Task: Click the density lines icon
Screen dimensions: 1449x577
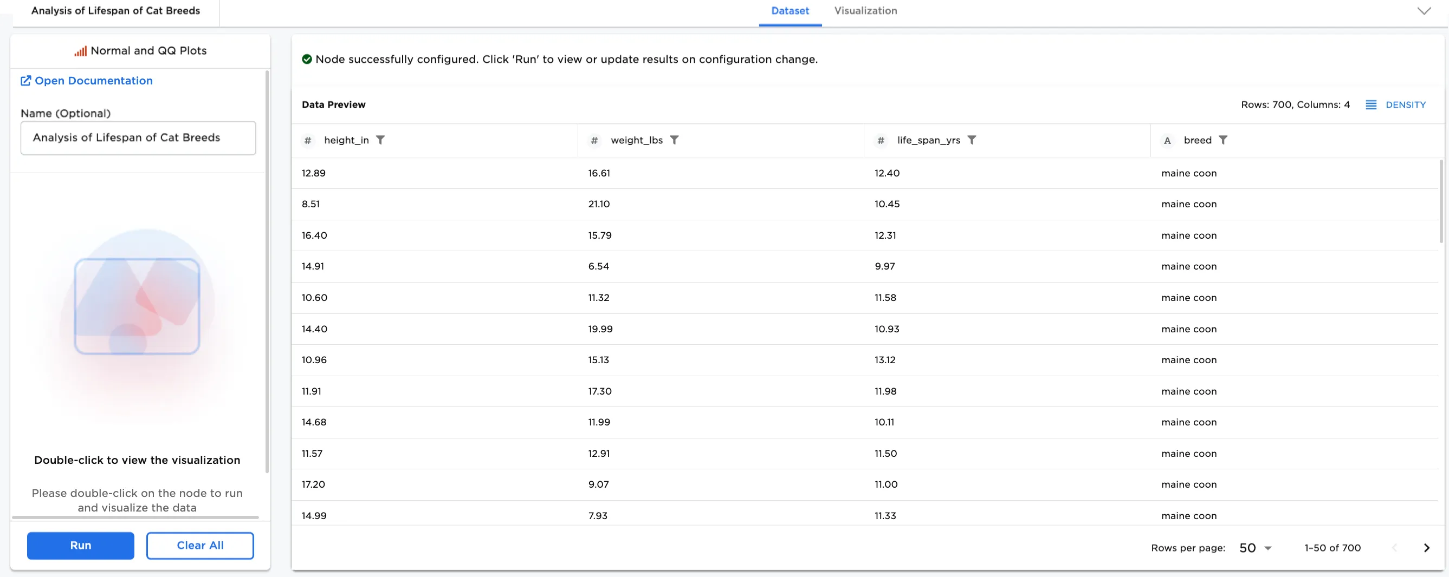Action: pos(1371,104)
